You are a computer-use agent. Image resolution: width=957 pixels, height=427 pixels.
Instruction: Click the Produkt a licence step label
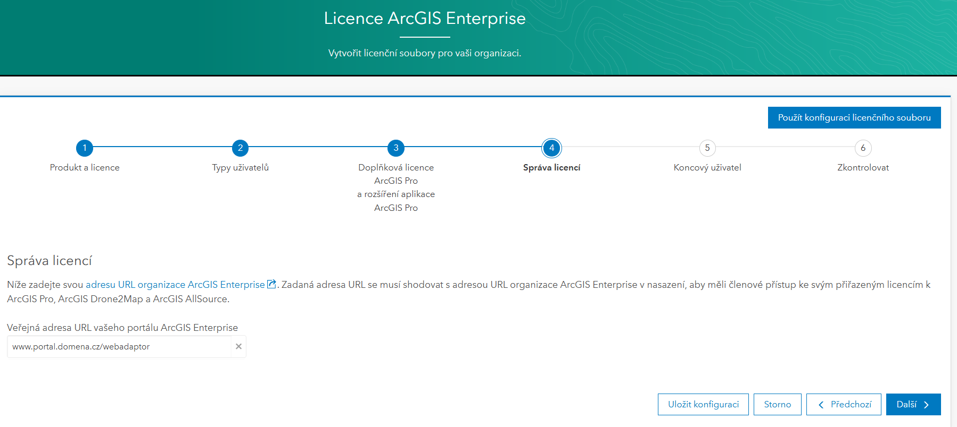pos(85,167)
